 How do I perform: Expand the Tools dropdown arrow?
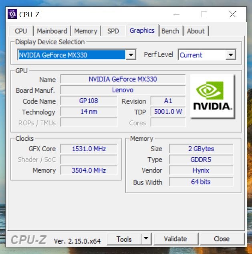[146, 239]
